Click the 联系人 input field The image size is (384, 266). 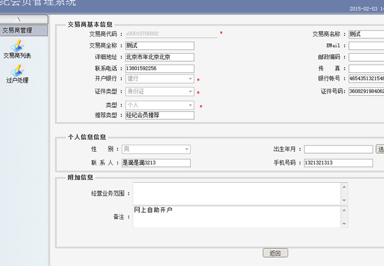pos(155,163)
